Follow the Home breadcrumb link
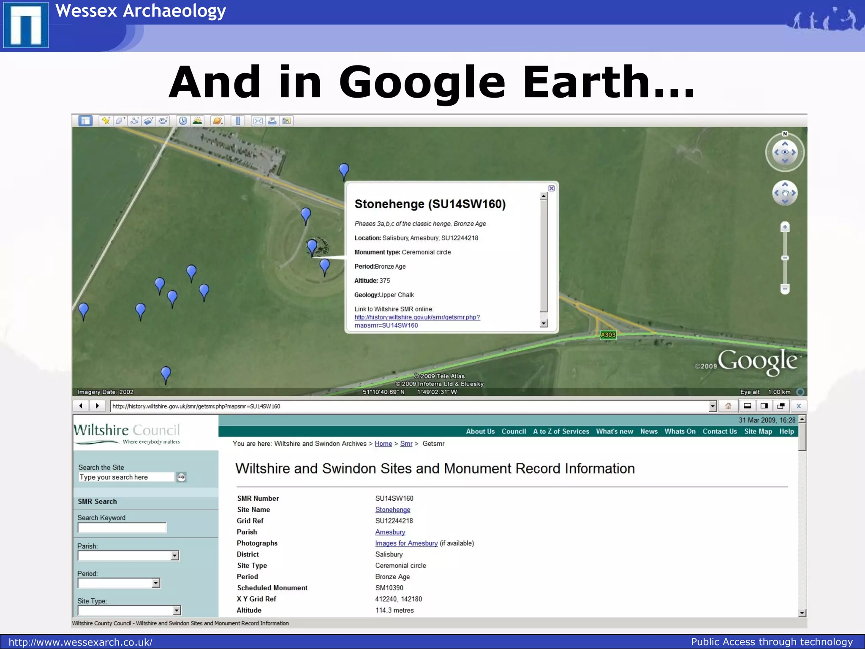 point(383,444)
